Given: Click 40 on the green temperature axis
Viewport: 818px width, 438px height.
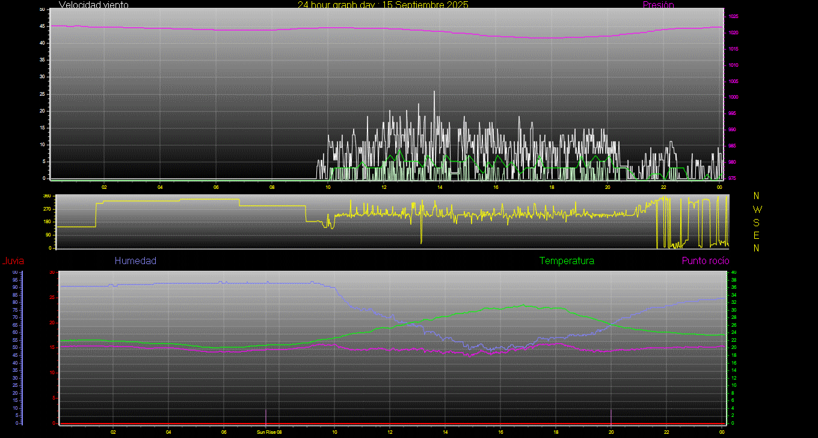Looking at the screenshot, I should (x=731, y=273).
